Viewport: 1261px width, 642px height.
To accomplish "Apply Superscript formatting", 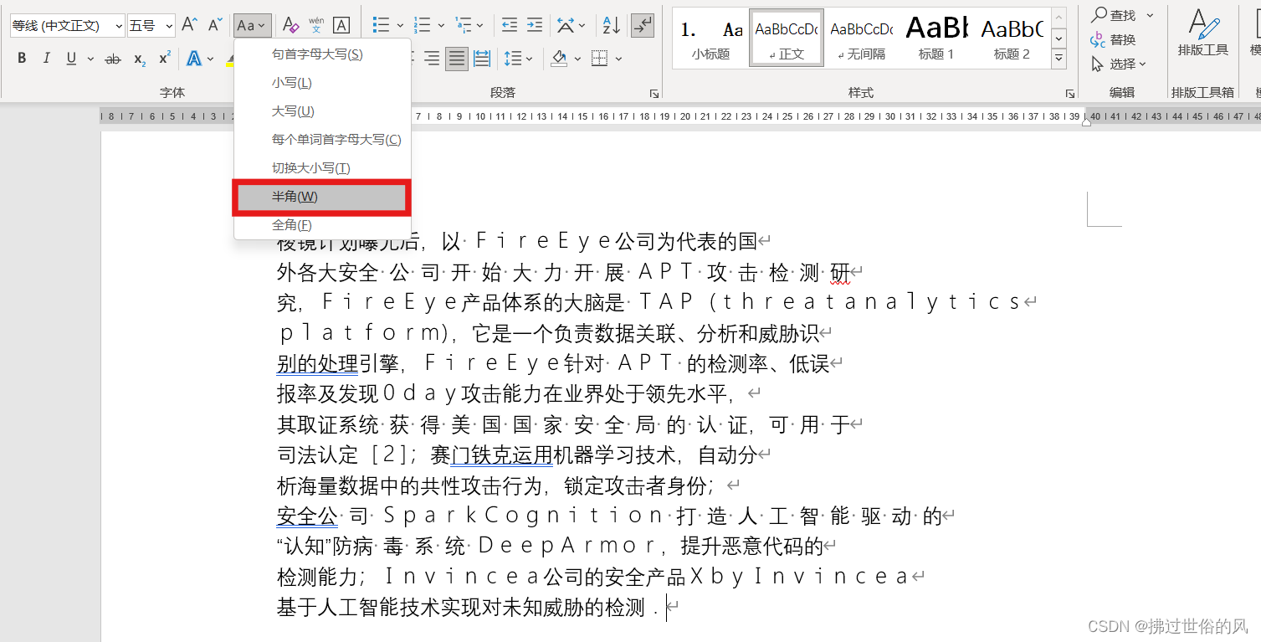I will [165, 59].
